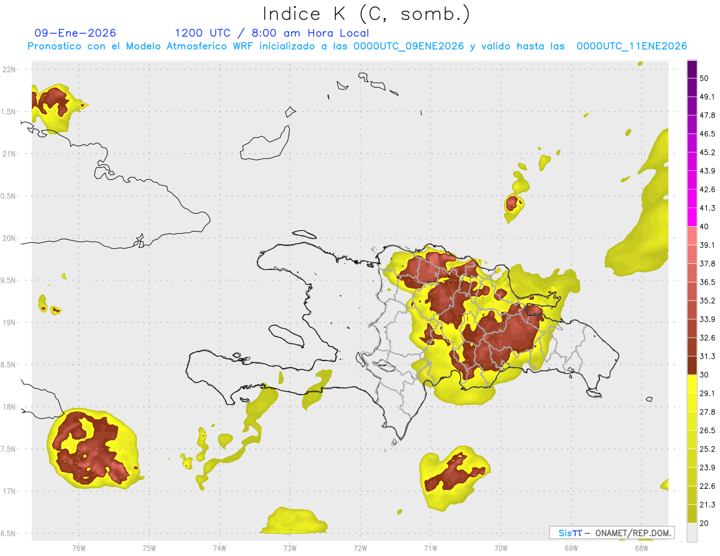Click the '76W' longitude label
This screenshot has width=720, height=556.
(x=79, y=548)
